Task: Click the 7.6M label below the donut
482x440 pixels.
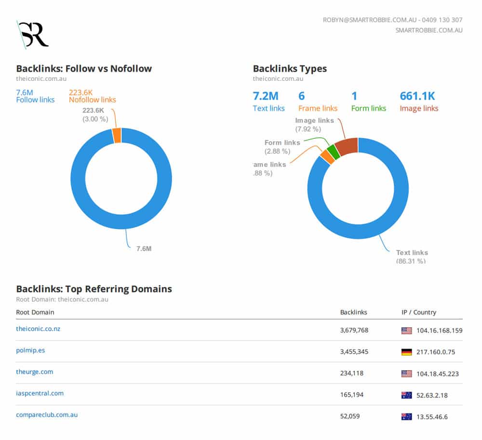Action: coord(144,249)
